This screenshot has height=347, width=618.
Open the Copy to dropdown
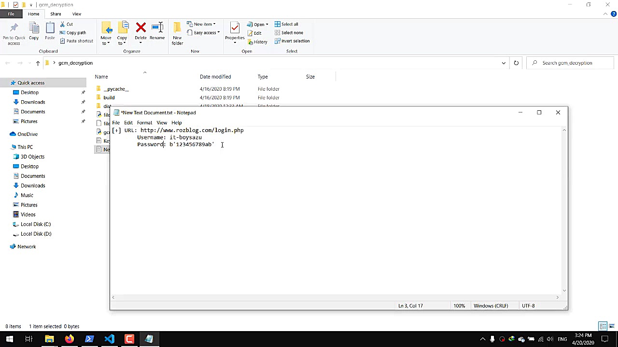coord(122,34)
